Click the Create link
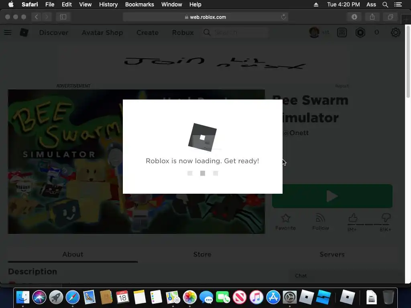 [x=147, y=32]
